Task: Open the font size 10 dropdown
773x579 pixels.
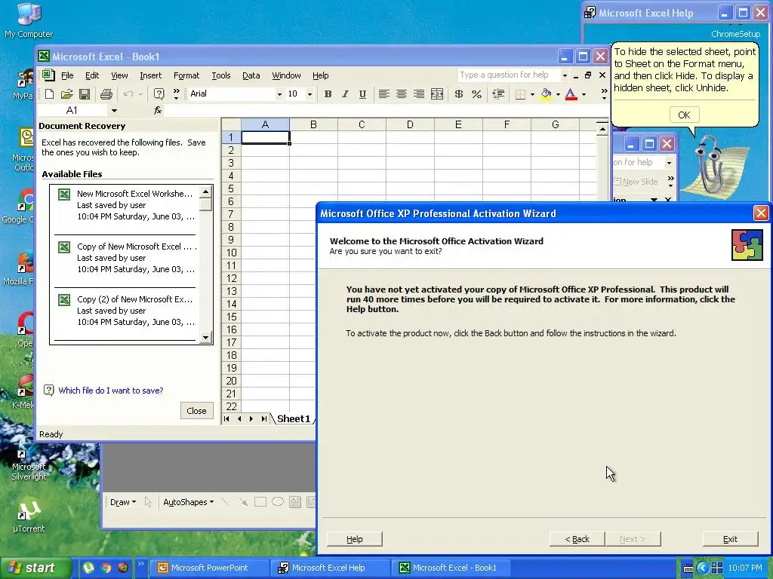Action: point(310,94)
